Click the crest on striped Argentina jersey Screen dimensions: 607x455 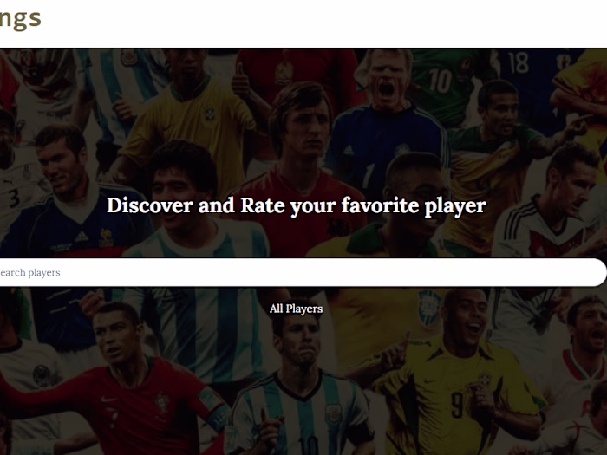(x=332, y=415)
